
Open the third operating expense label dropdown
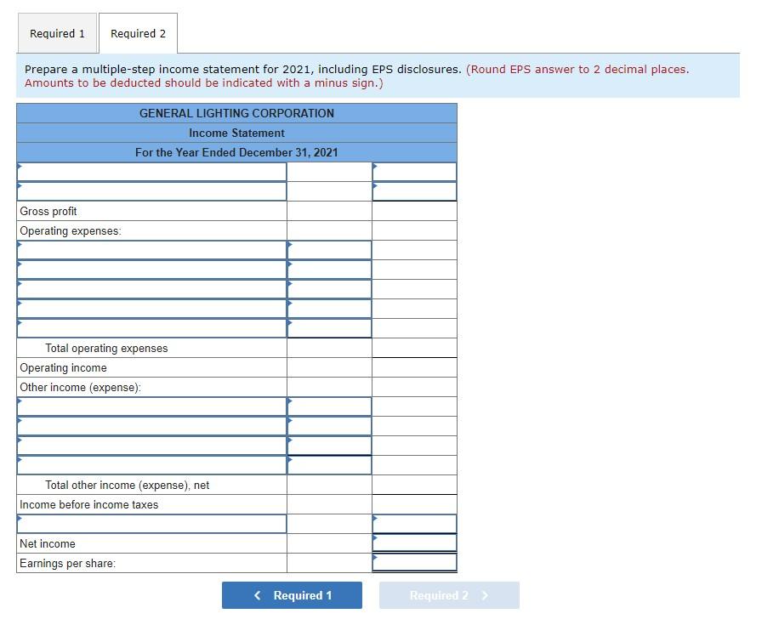click(151, 288)
